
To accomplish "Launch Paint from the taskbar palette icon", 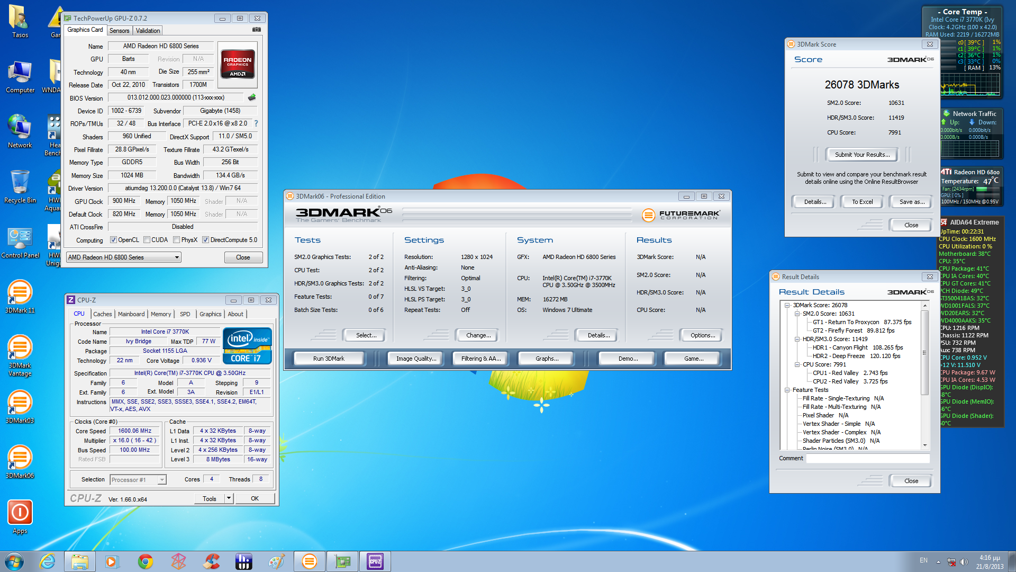I will 277,561.
